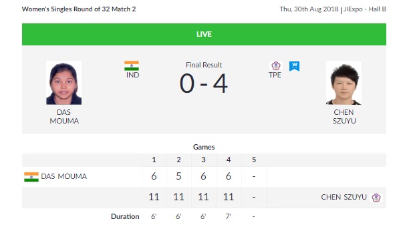Click Chinese Taipei emblem in games table
The image size is (409, 241).
376,198
